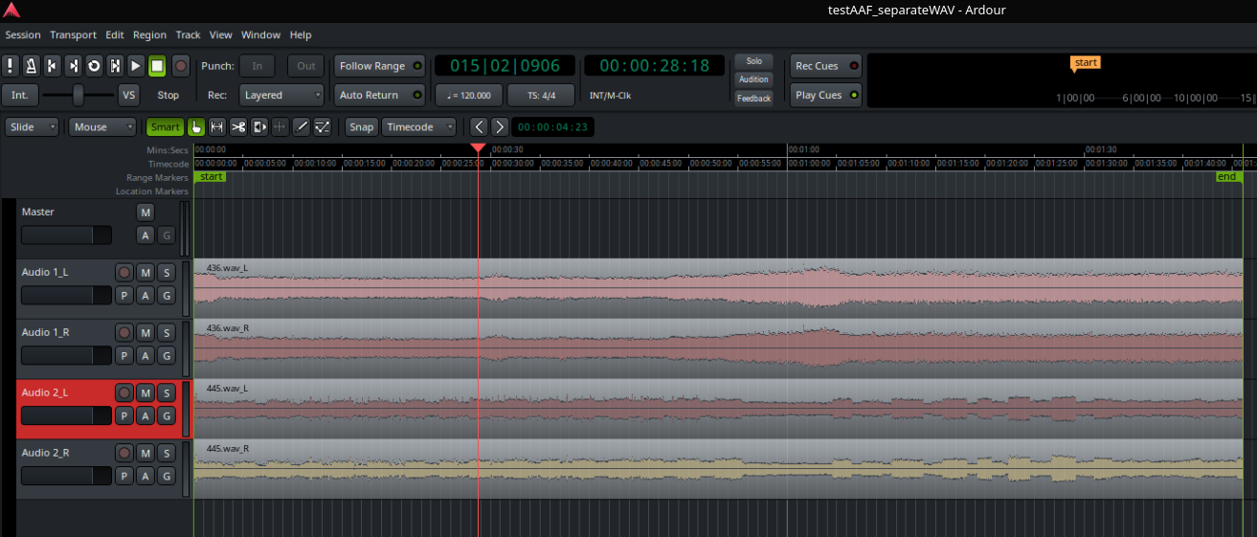Activate the panic exclamation button
The height and width of the screenshot is (537, 1257).
[10, 66]
